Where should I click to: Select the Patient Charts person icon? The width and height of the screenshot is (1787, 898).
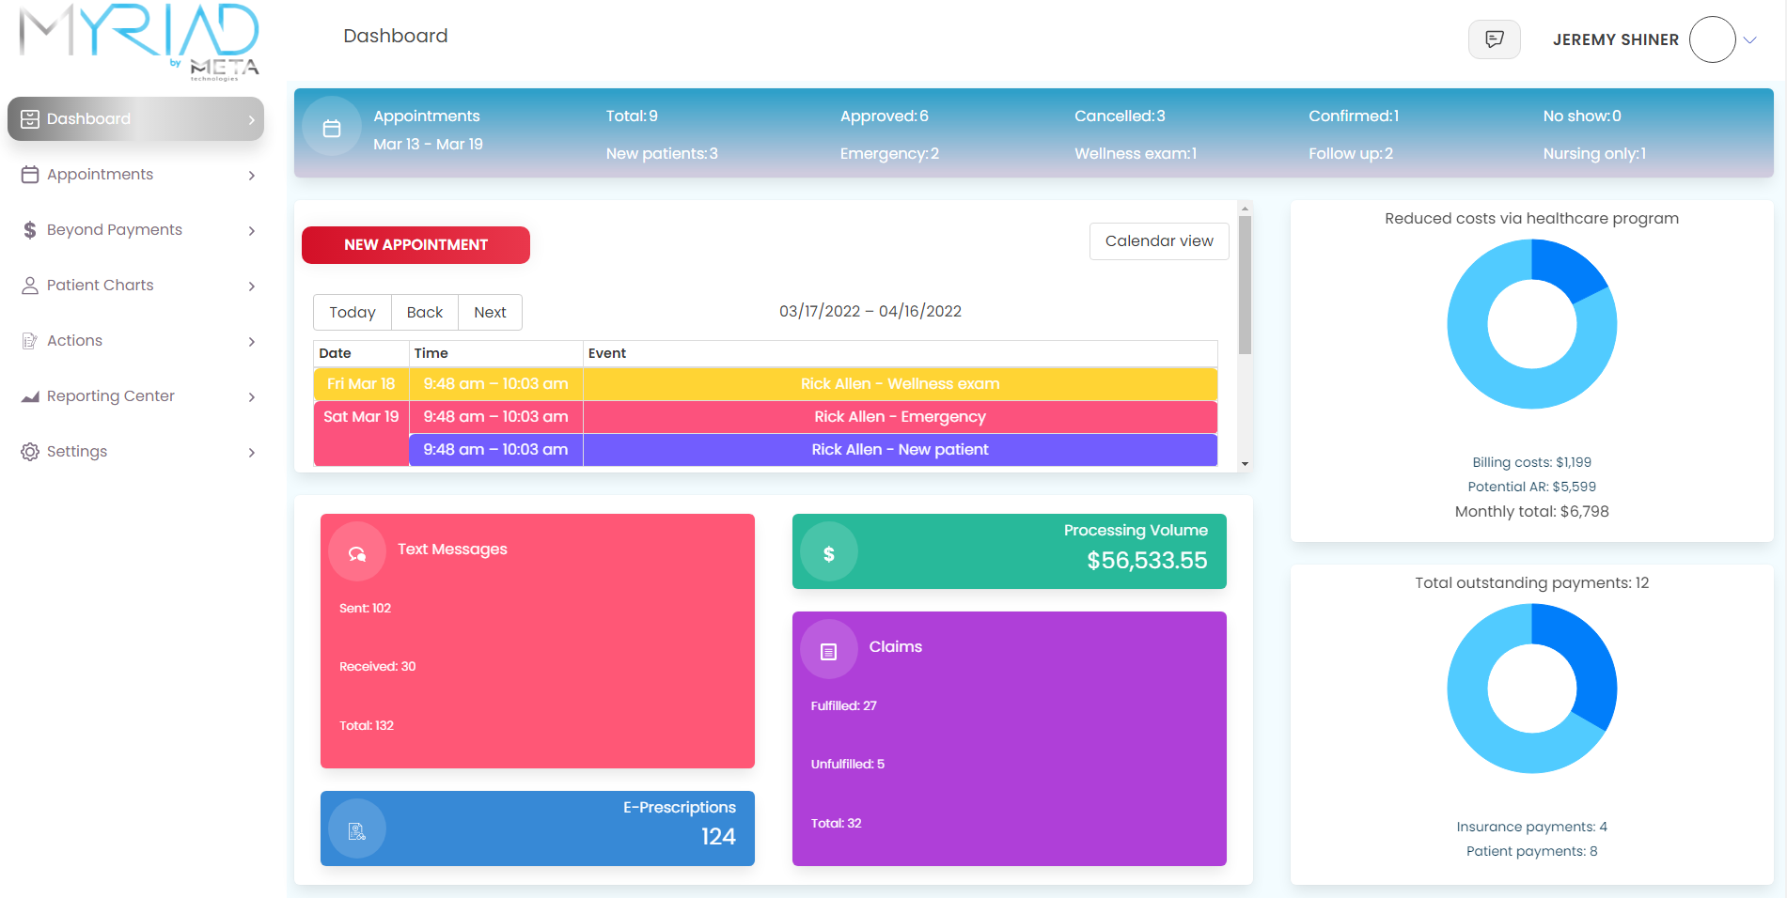tap(29, 286)
